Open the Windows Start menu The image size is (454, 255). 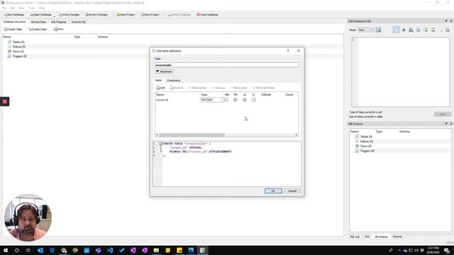(x=6, y=250)
